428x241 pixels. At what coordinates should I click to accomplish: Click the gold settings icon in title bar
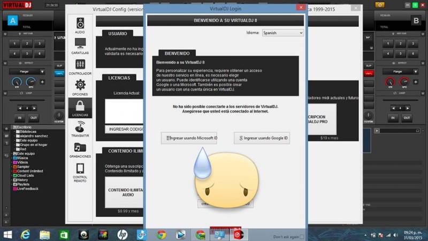(380, 5)
